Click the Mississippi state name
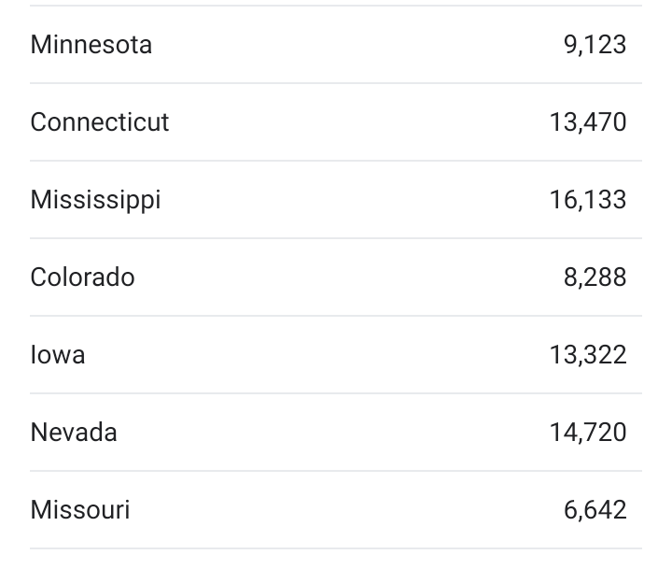The height and width of the screenshot is (569, 672). point(95,200)
